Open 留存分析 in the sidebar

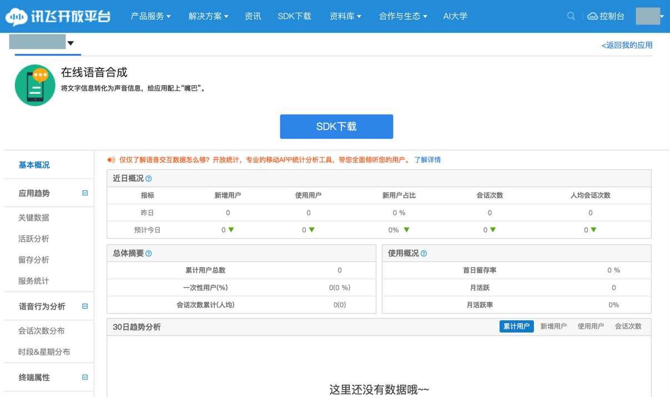pyautogui.click(x=33, y=260)
